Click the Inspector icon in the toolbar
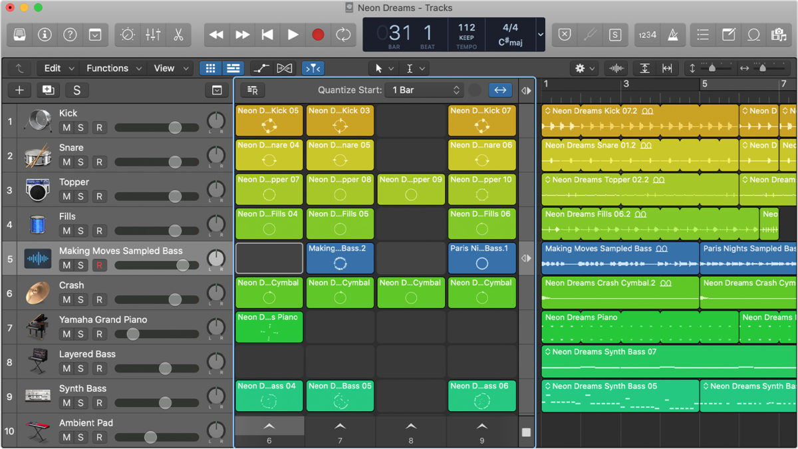Image resolution: width=798 pixels, height=449 pixels. click(x=44, y=35)
